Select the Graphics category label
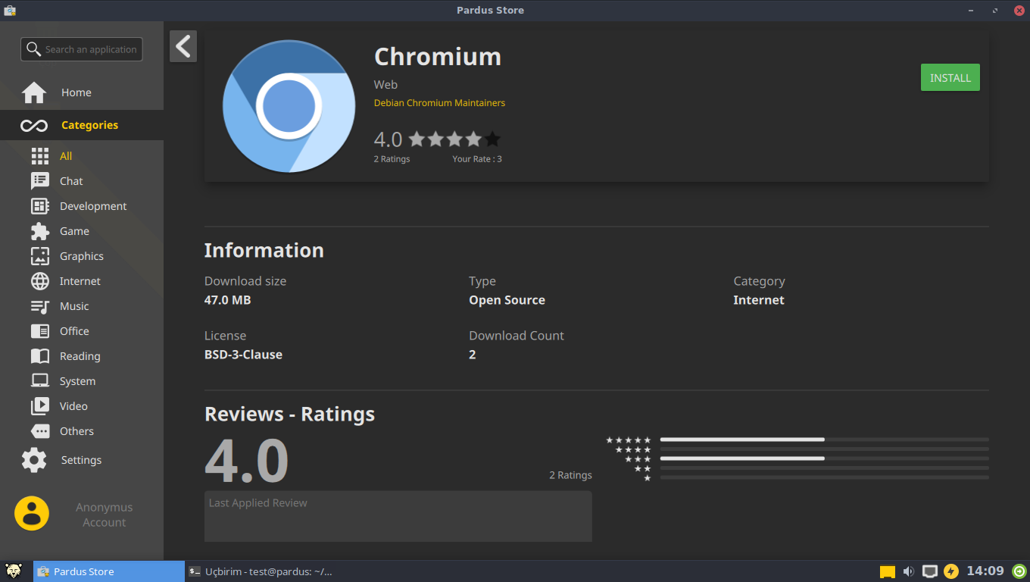 coord(82,256)
